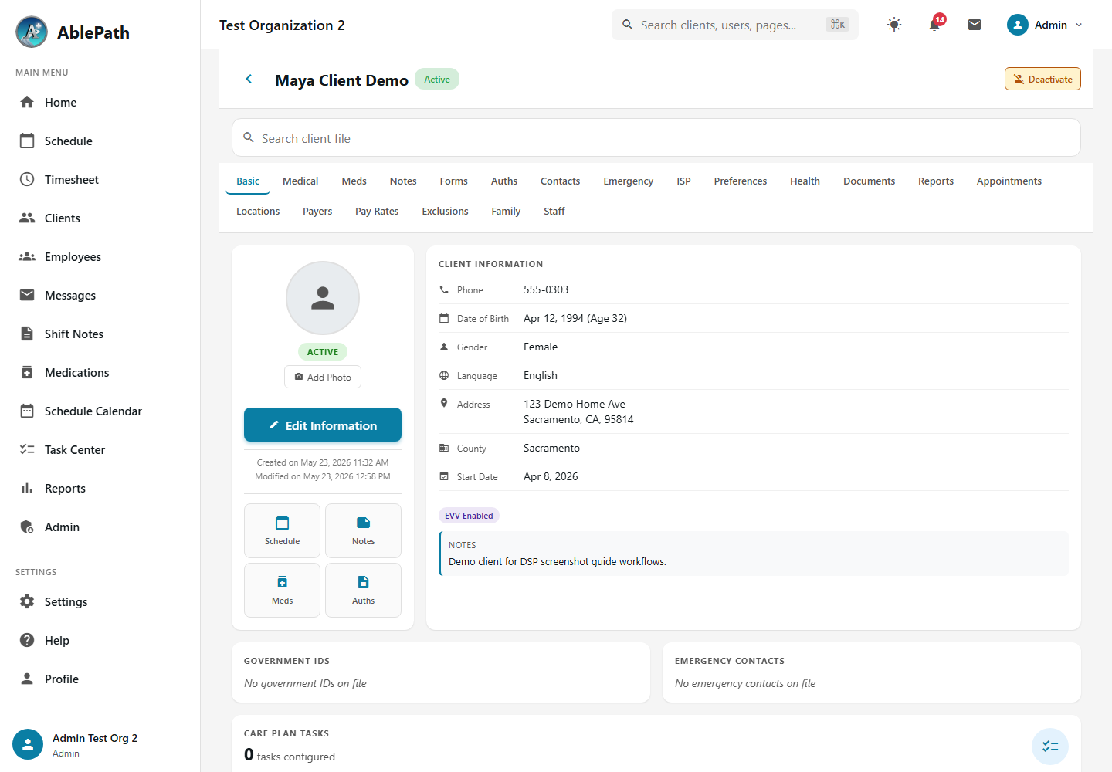The width and height of the screenshot is (1112, 772).
Task: Open Task Center in the sidebar
Action: [100, 449]
